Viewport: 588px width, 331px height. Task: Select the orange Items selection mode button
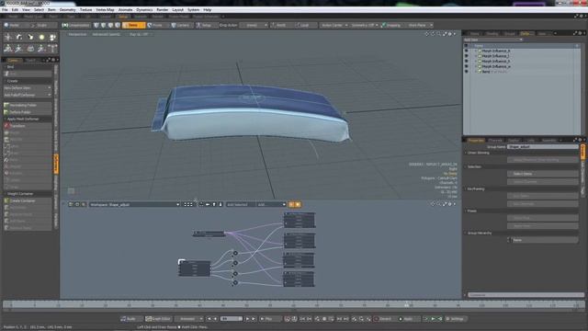pos(133,25)
